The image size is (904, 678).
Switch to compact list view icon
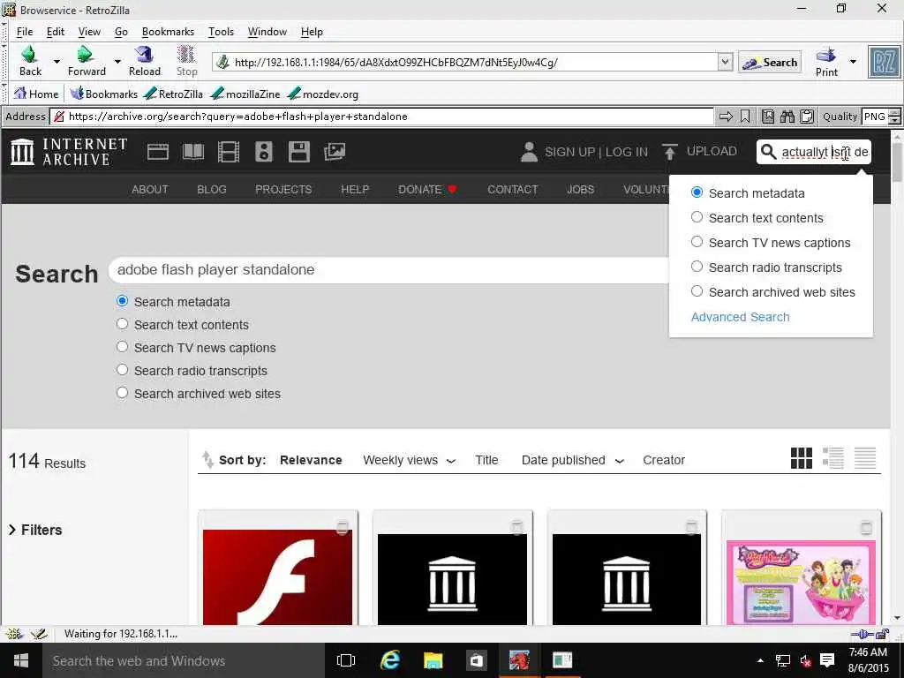click(865, 458)
